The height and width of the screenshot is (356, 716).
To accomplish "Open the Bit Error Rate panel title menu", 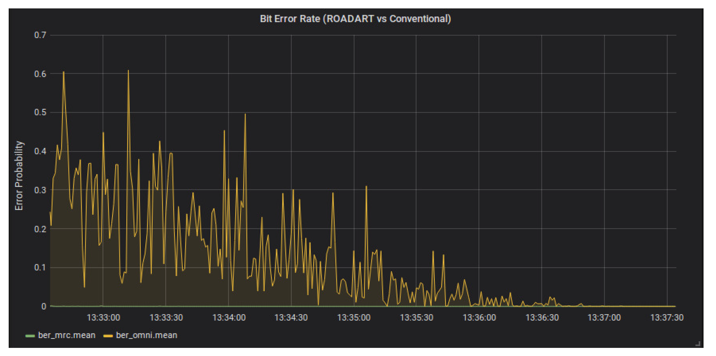I will click(355, 19).
